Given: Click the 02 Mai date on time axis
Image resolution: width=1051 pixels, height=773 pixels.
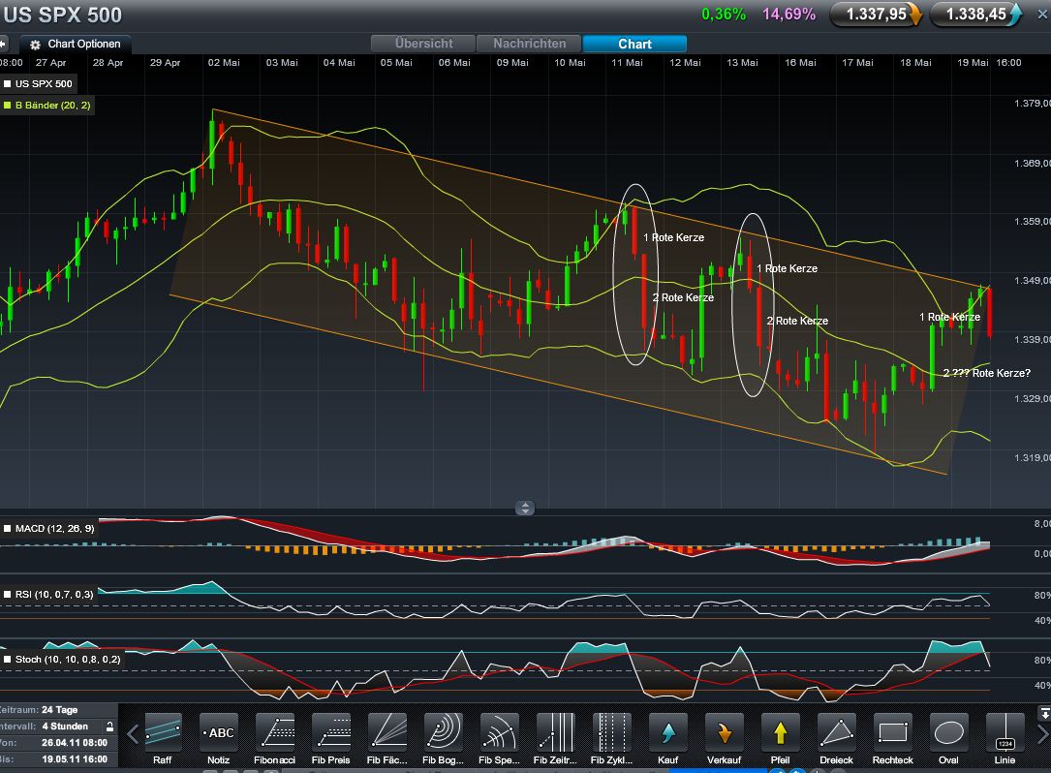Looking at the screenshot, I should tap(224, 62).
